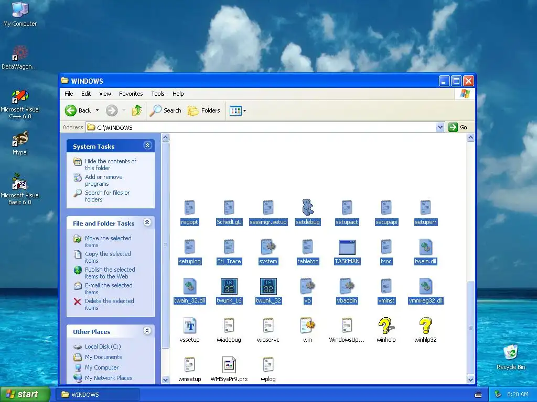Click Delete the selected items link
This screenshot has width=537, height=402.
pos(109,304)
